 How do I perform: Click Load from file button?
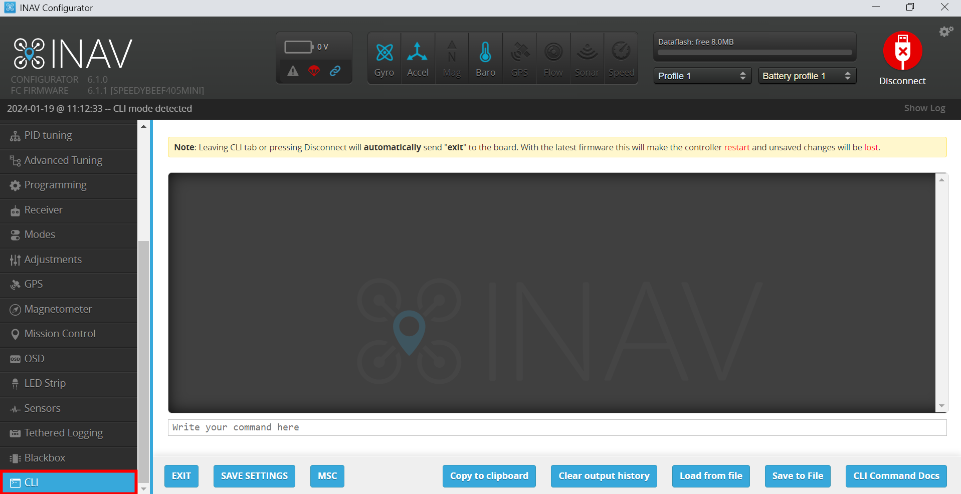coord(711,476)
